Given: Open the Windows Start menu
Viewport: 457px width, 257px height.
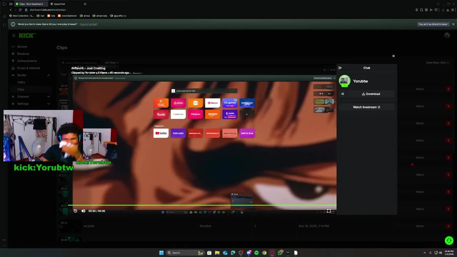Looking at the screenshot, I should coord(161,253).
